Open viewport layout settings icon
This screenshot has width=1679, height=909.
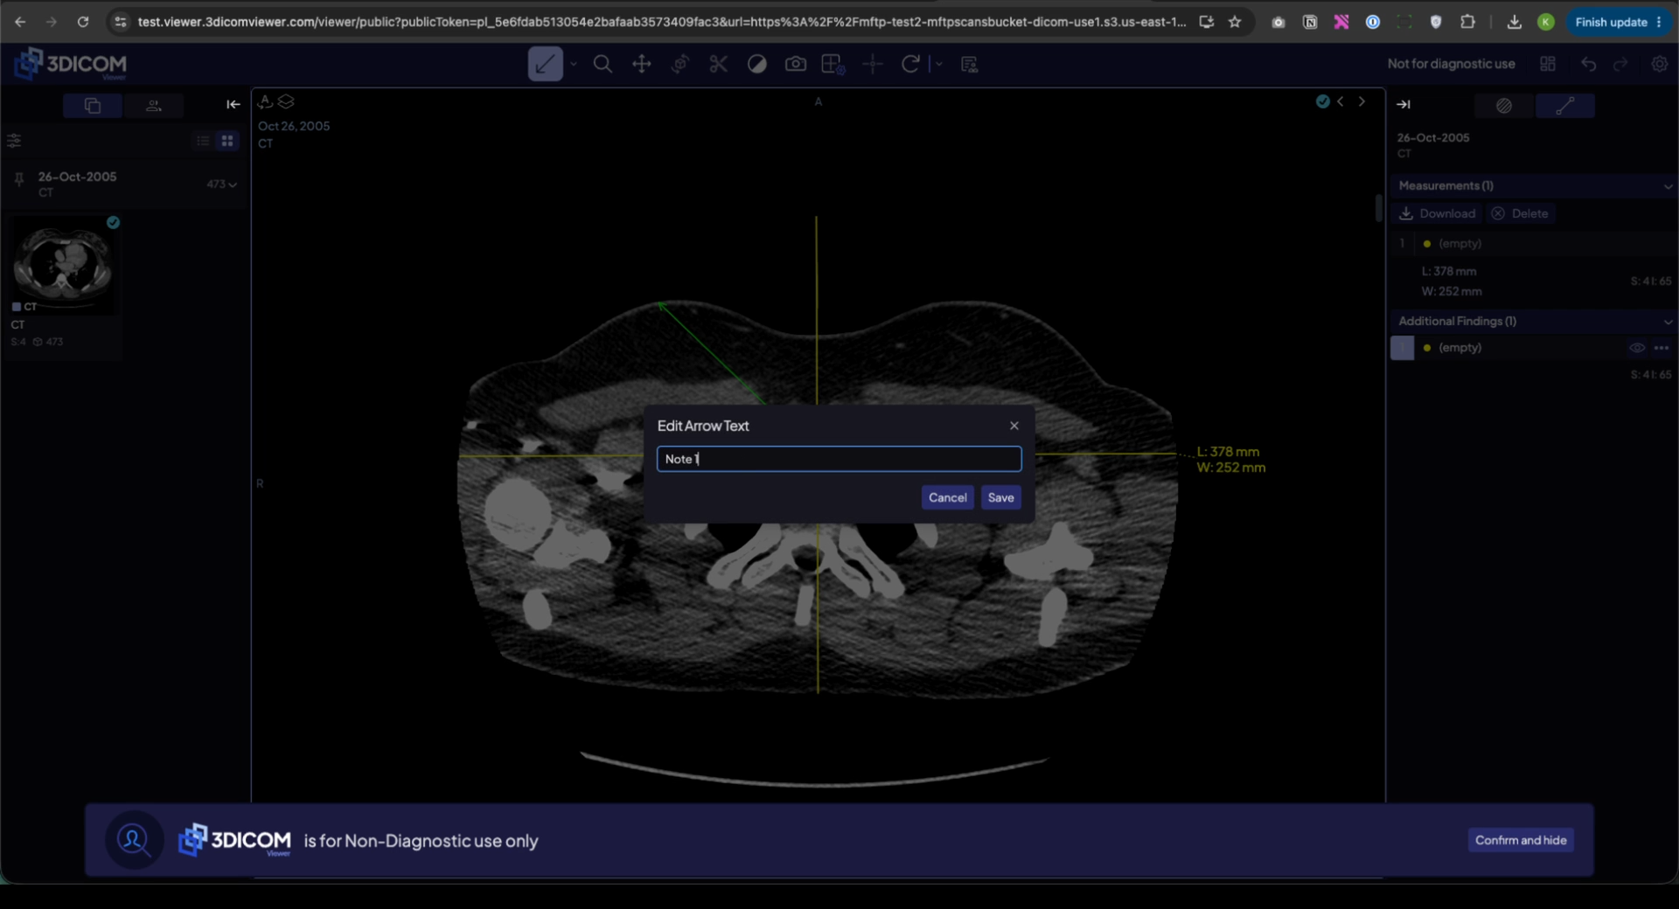pos(833,64)
